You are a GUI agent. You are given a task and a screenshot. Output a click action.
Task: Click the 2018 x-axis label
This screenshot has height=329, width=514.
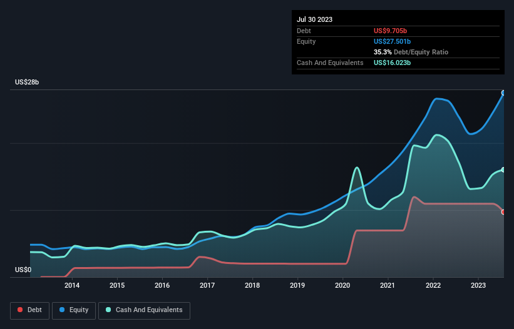[x=252, y=285]
